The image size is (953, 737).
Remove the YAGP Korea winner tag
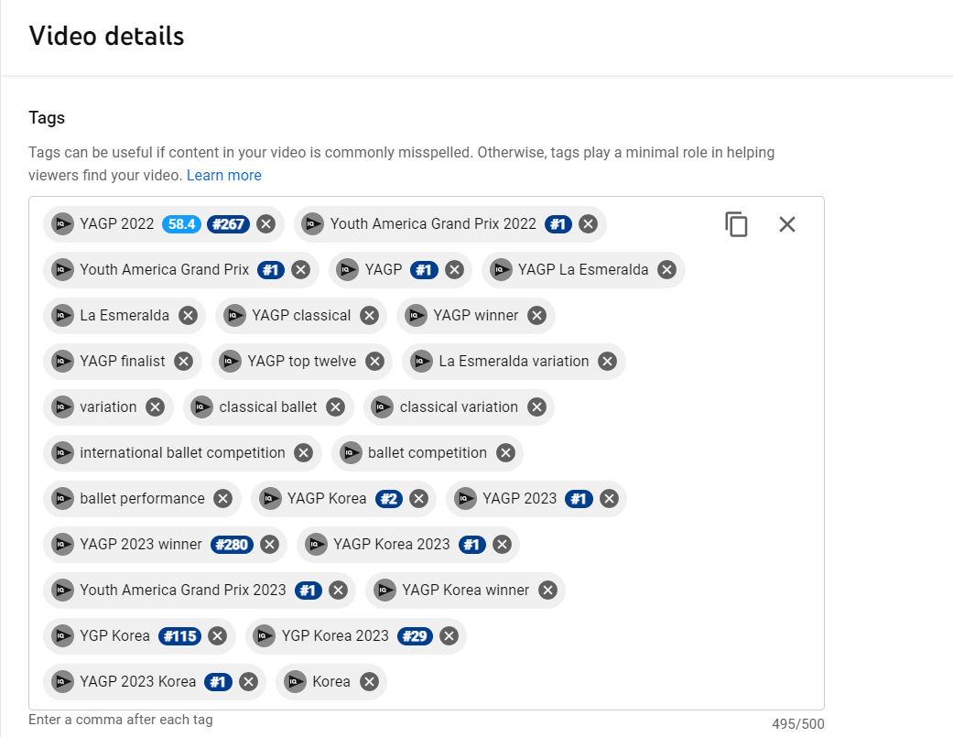click(547, 590)
